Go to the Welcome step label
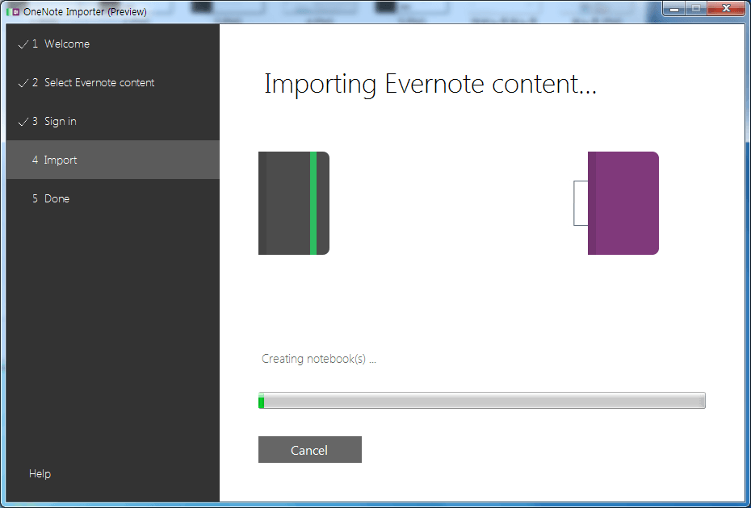Viewport: 751px width, 508px height. [66, 44]
